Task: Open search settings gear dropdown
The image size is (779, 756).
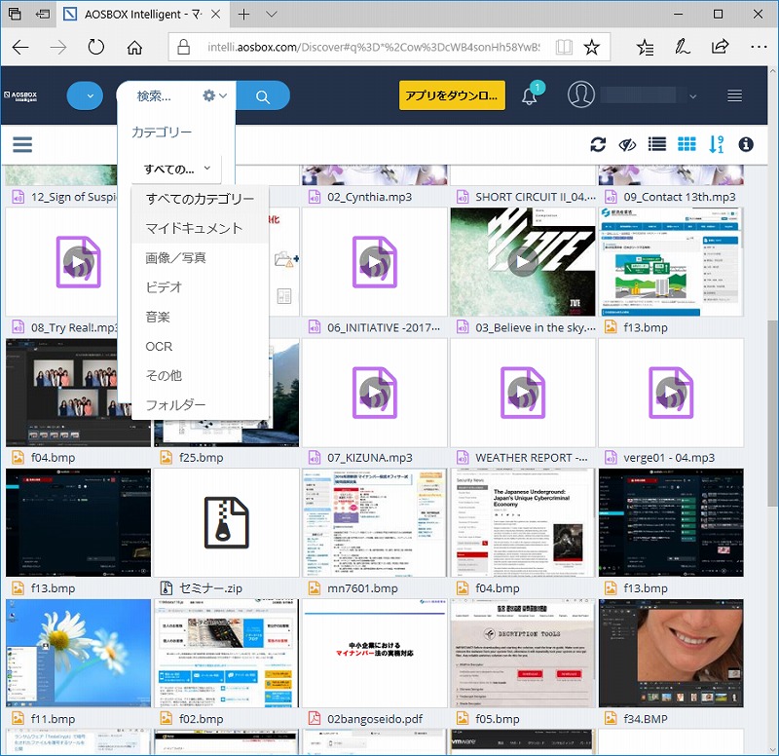Action: point(214,95)
